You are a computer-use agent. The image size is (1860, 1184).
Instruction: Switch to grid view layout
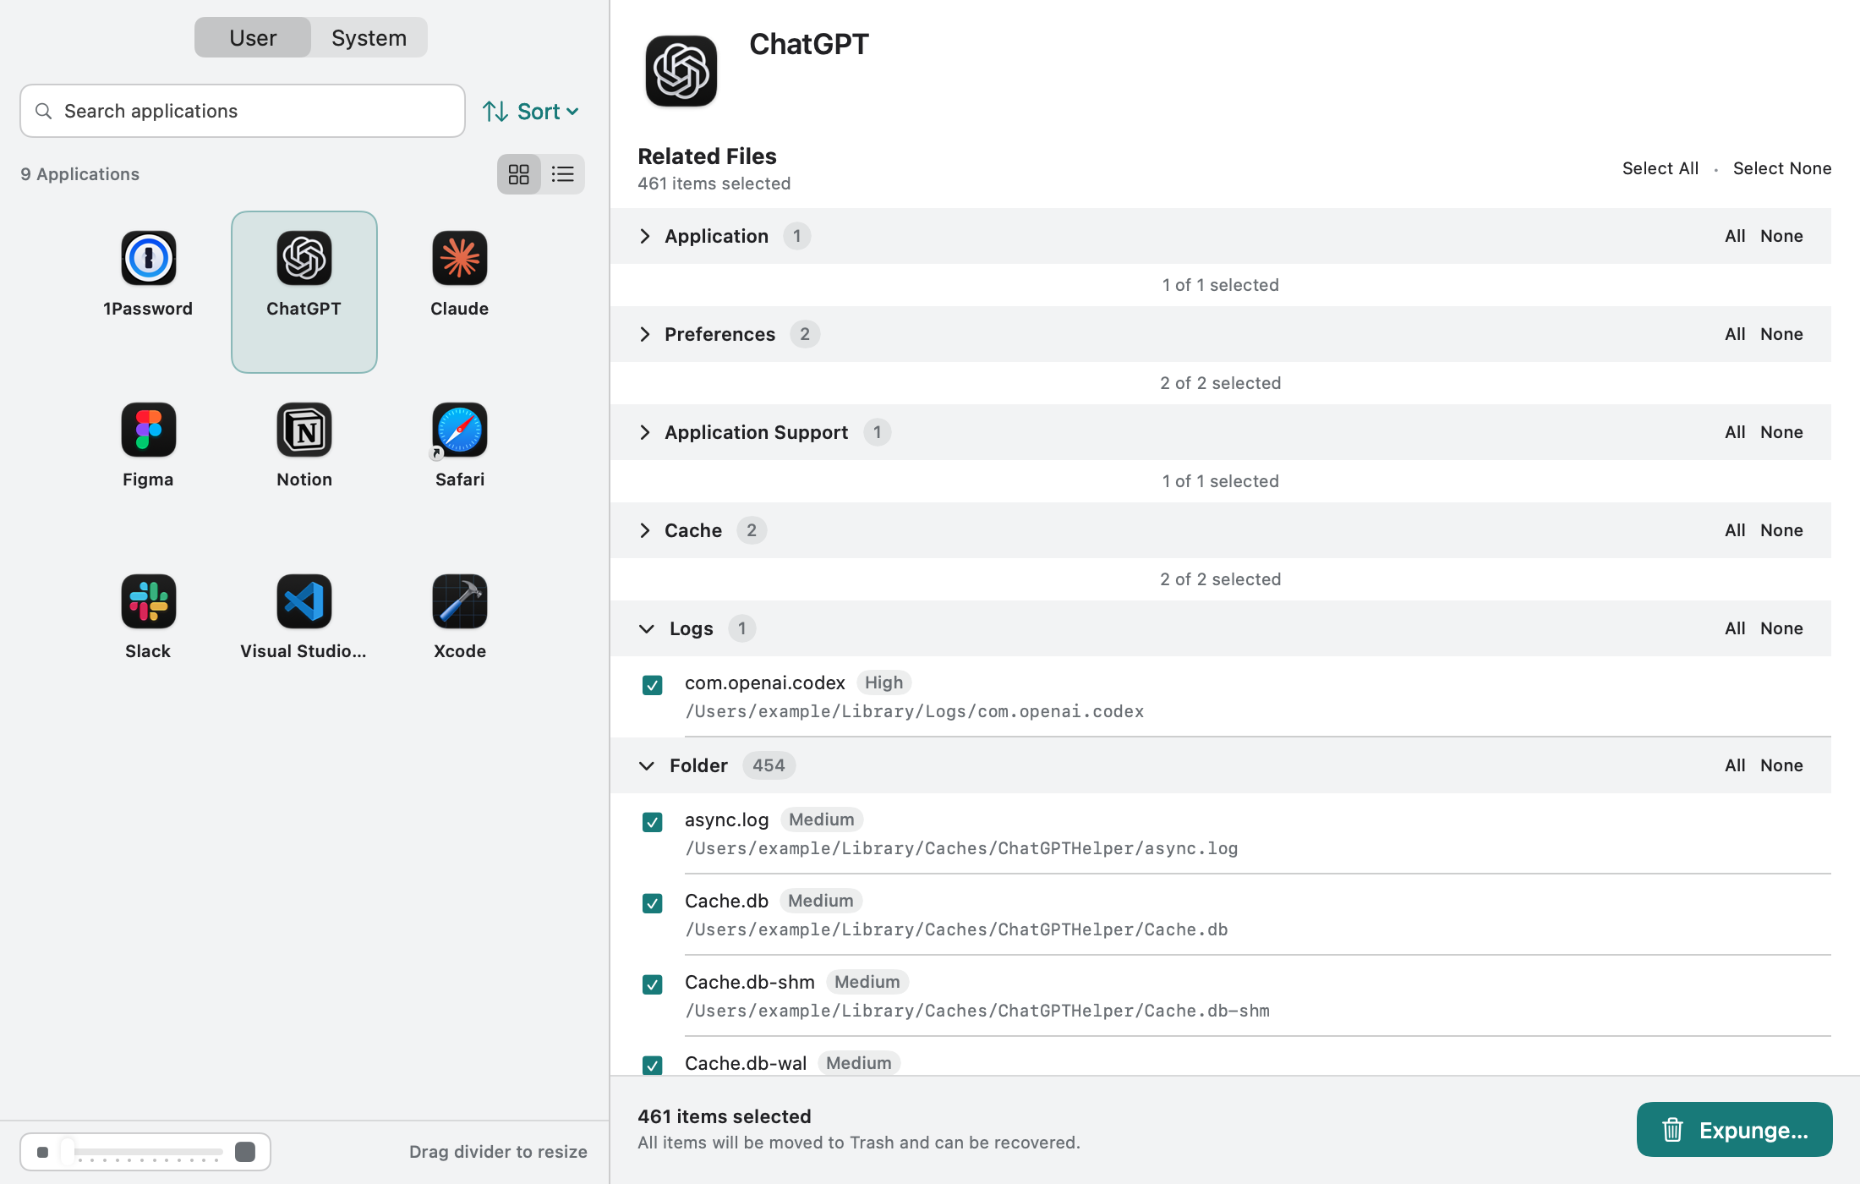pyautogui.click(x=519, y=174)
